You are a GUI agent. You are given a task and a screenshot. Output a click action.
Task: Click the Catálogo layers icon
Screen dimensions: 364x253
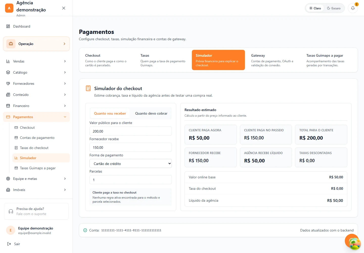(x=8, y=72)
